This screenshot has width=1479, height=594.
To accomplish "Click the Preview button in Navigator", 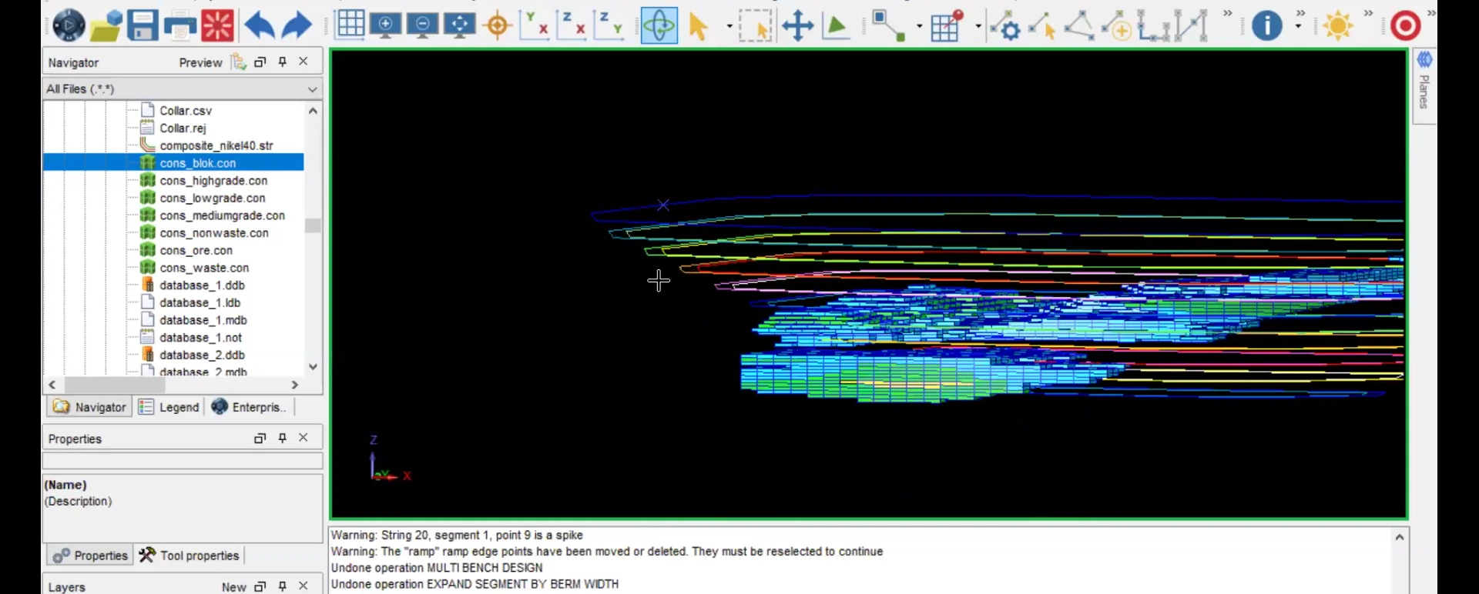I will 200,62.
